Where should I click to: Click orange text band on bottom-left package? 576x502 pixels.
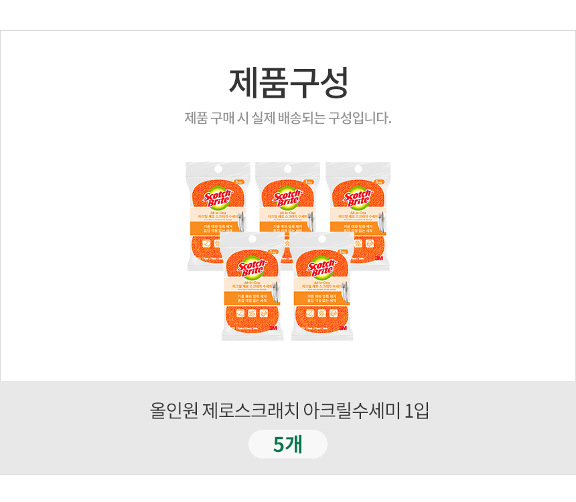255,298
